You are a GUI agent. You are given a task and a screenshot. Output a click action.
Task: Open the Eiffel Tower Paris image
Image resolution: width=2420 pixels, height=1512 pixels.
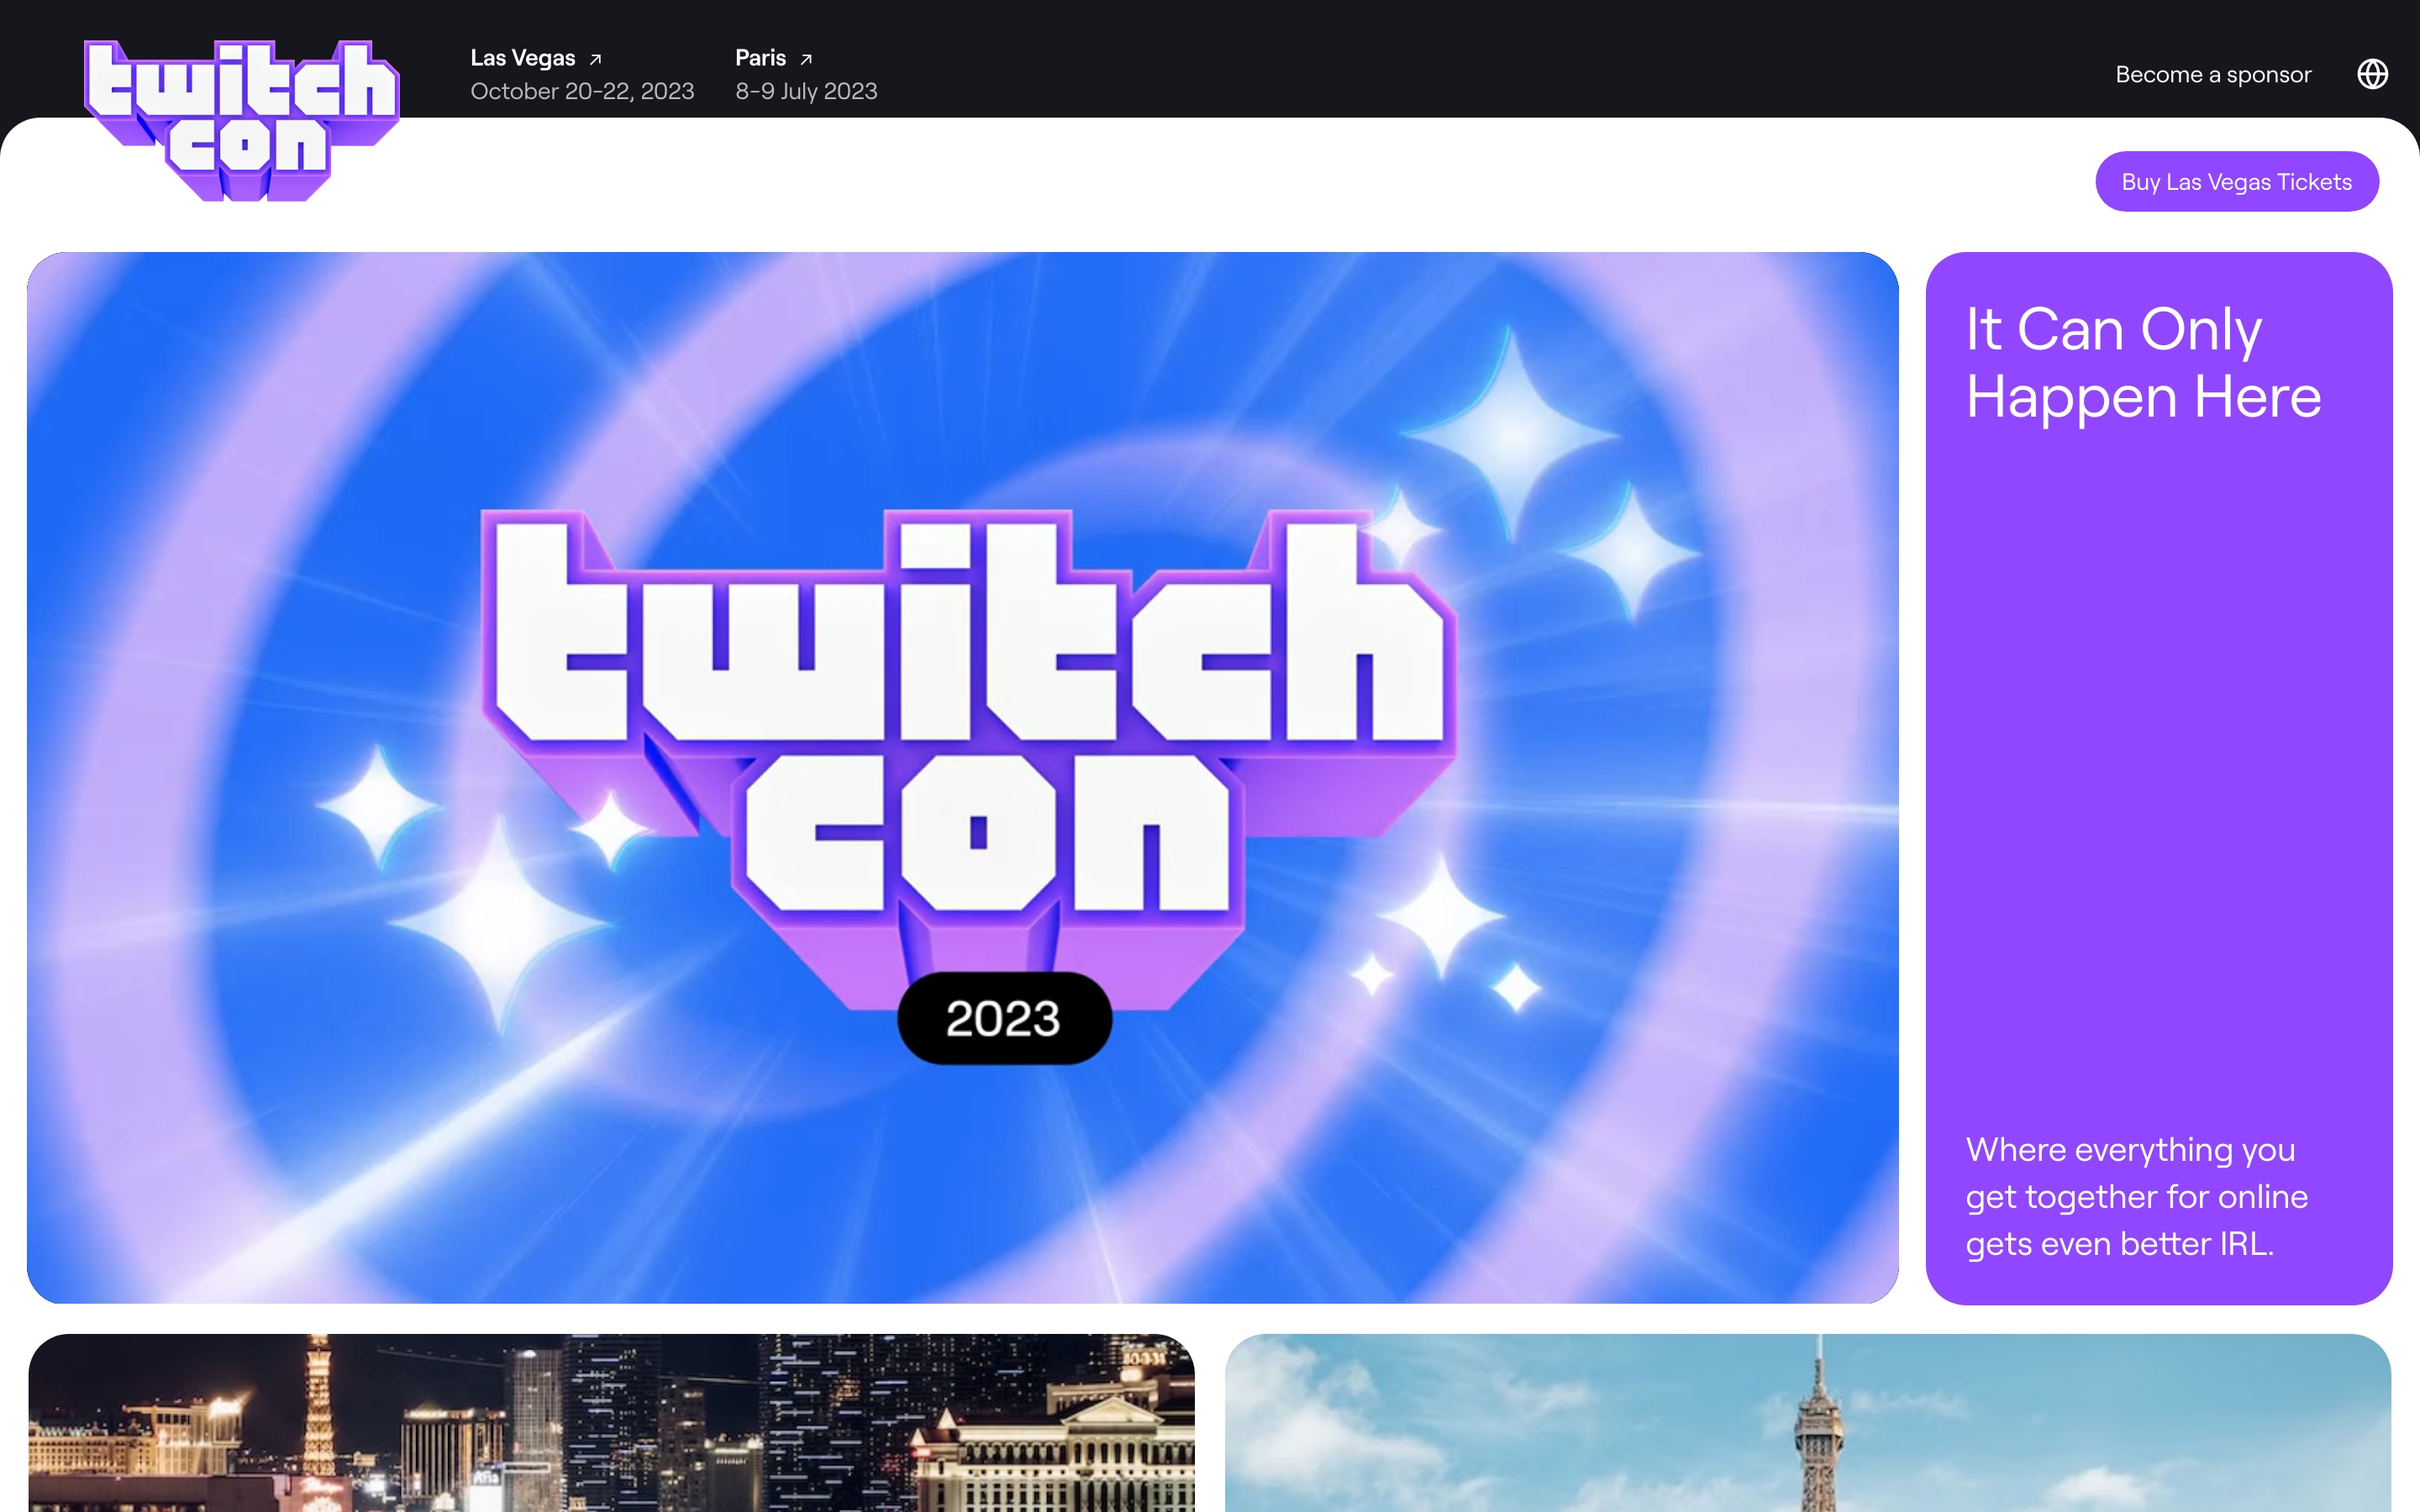[x=1807, y=1422]
